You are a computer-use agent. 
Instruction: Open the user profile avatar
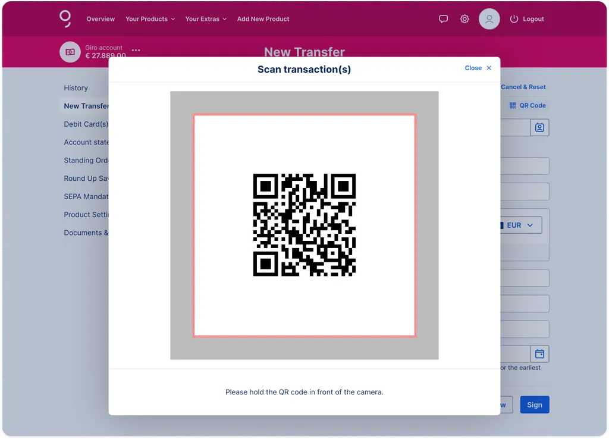pyautogui.click(x=489, y=18)
